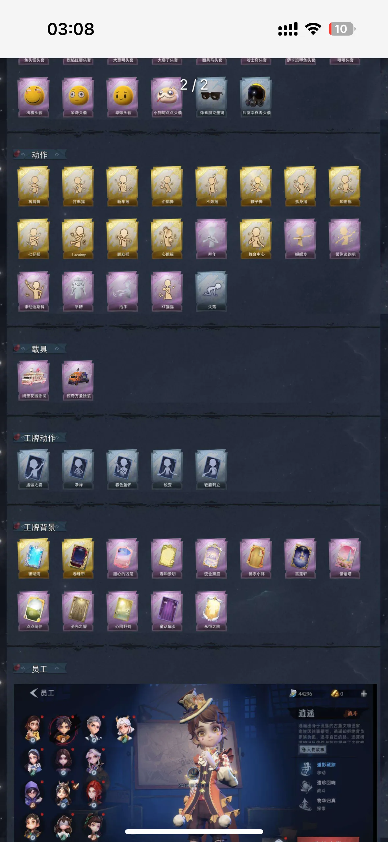Pick the 绮想花园涂装 vehicle skin
The image size is (388, 842).
[34, 380]
